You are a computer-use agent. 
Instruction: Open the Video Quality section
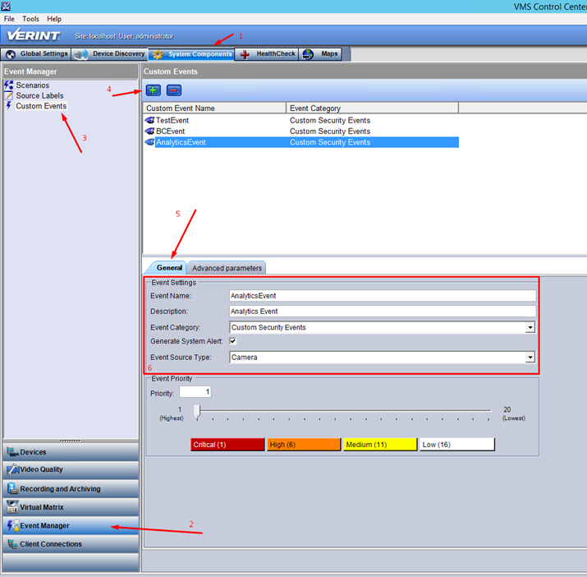[71, 470]
